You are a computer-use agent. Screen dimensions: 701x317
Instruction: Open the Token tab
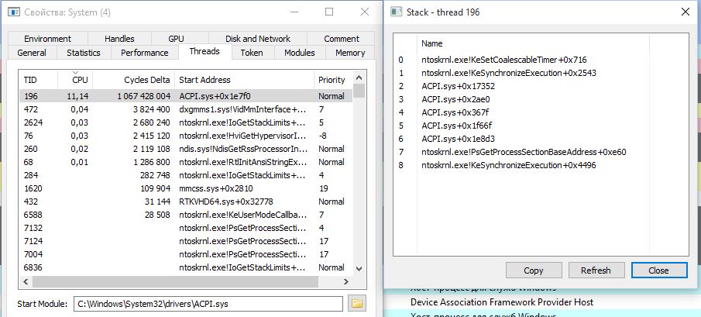[x=251, y=53]
